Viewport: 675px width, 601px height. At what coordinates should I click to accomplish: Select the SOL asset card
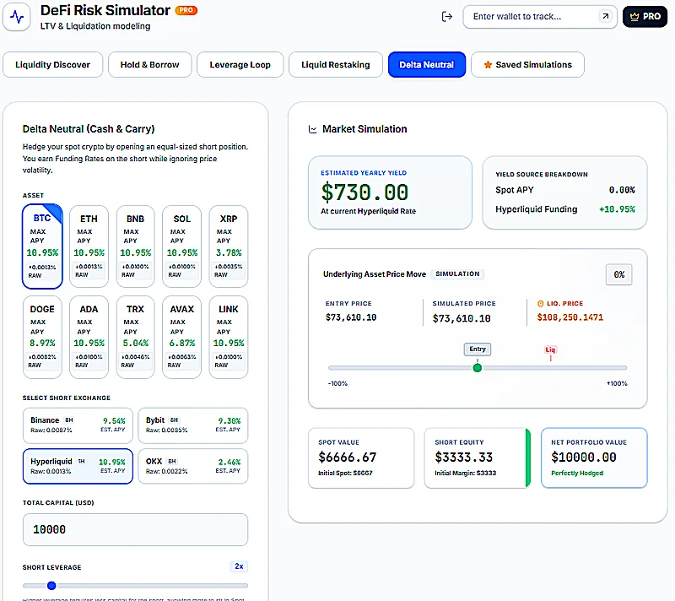coord(181,246)
